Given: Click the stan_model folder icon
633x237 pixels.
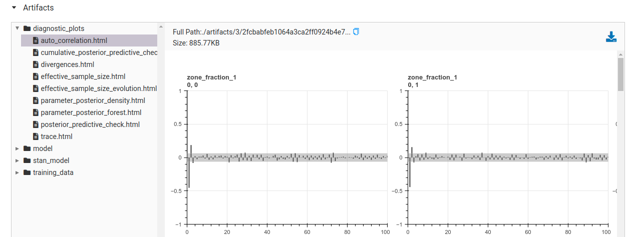Looking at the screenshot, I should pos(27,160).
